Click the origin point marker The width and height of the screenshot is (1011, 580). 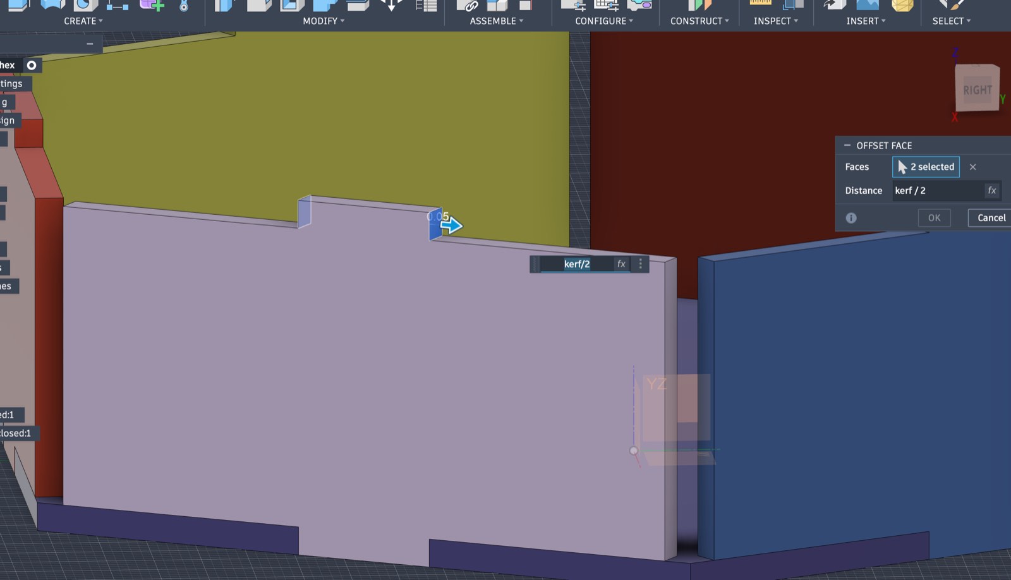coord(634,450)
